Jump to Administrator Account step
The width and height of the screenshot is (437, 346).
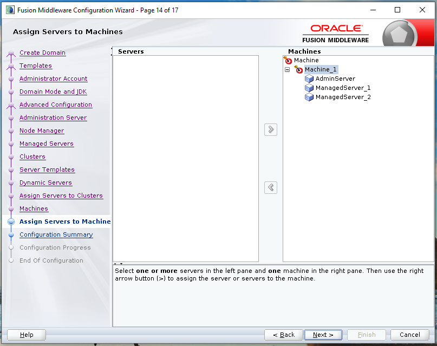pos(53,79)
